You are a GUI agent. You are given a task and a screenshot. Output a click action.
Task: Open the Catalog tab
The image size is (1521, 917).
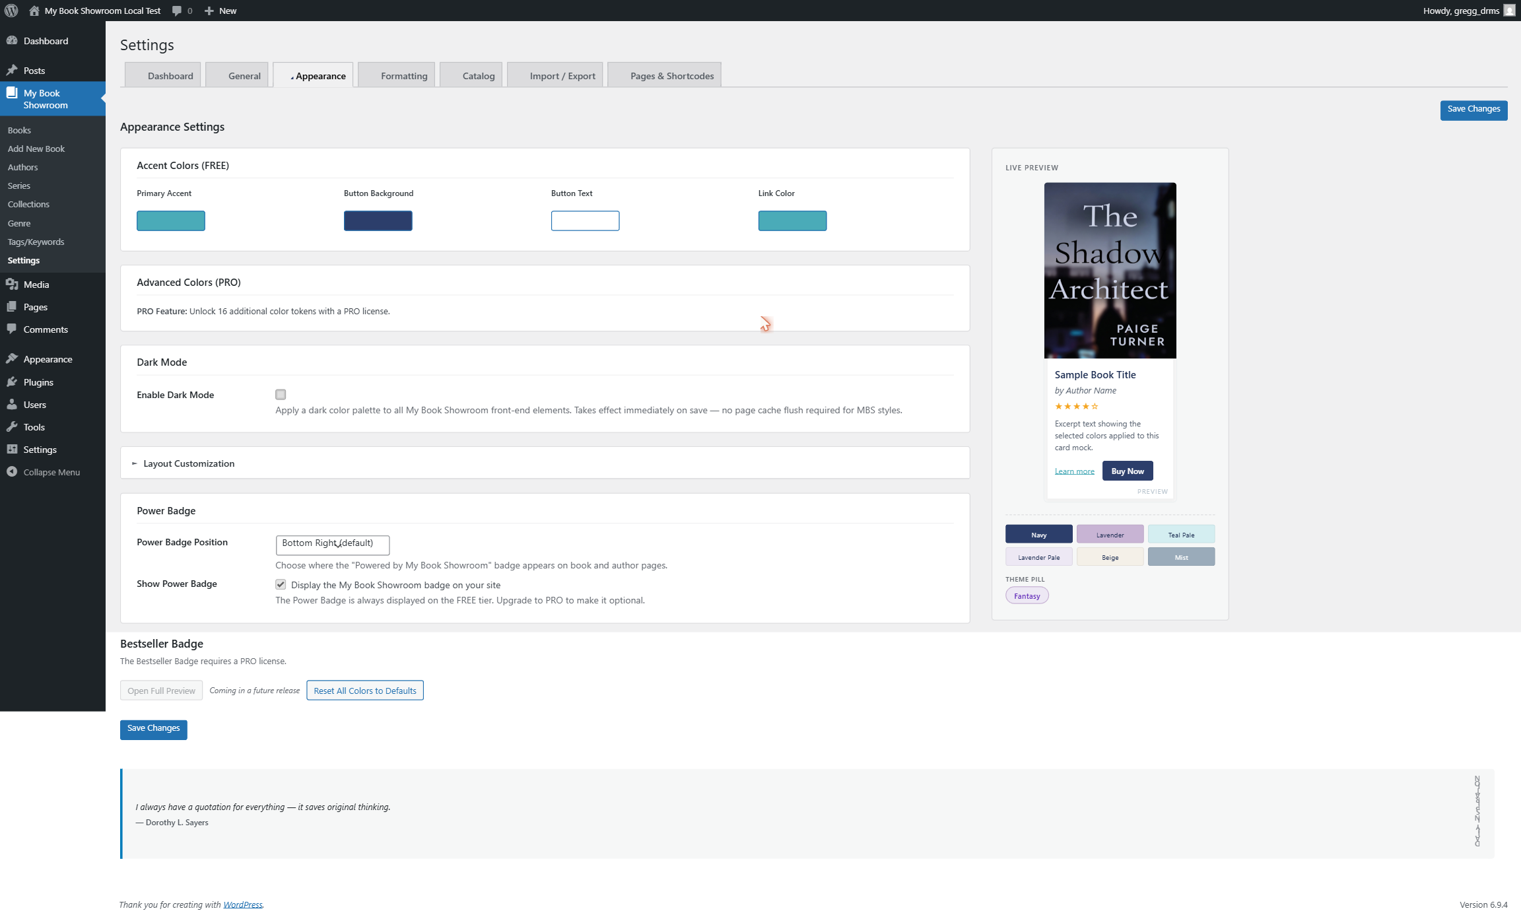pos(471,75)
